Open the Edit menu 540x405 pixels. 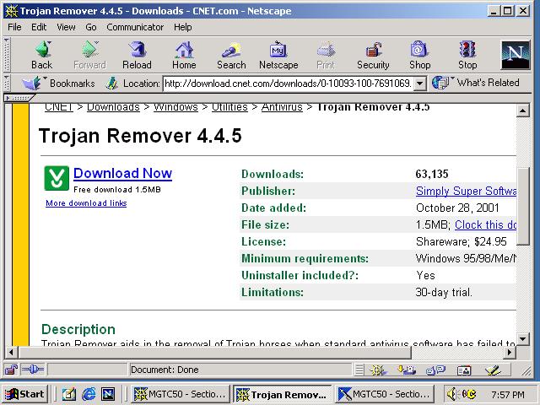pyautogui.click(x=39, y=27)
